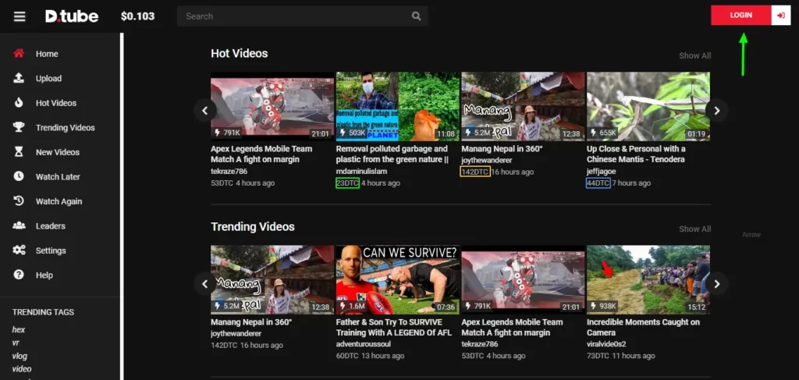Click the 23DTC earnings value

(x=347, y=183)
